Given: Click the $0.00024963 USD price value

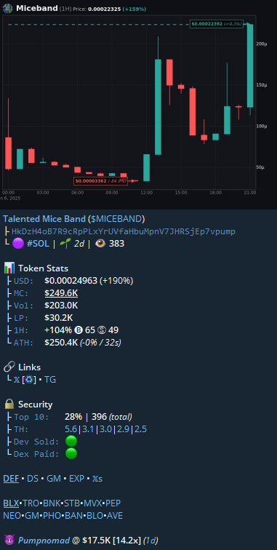Looking at the screenshot, I should 71,281.
